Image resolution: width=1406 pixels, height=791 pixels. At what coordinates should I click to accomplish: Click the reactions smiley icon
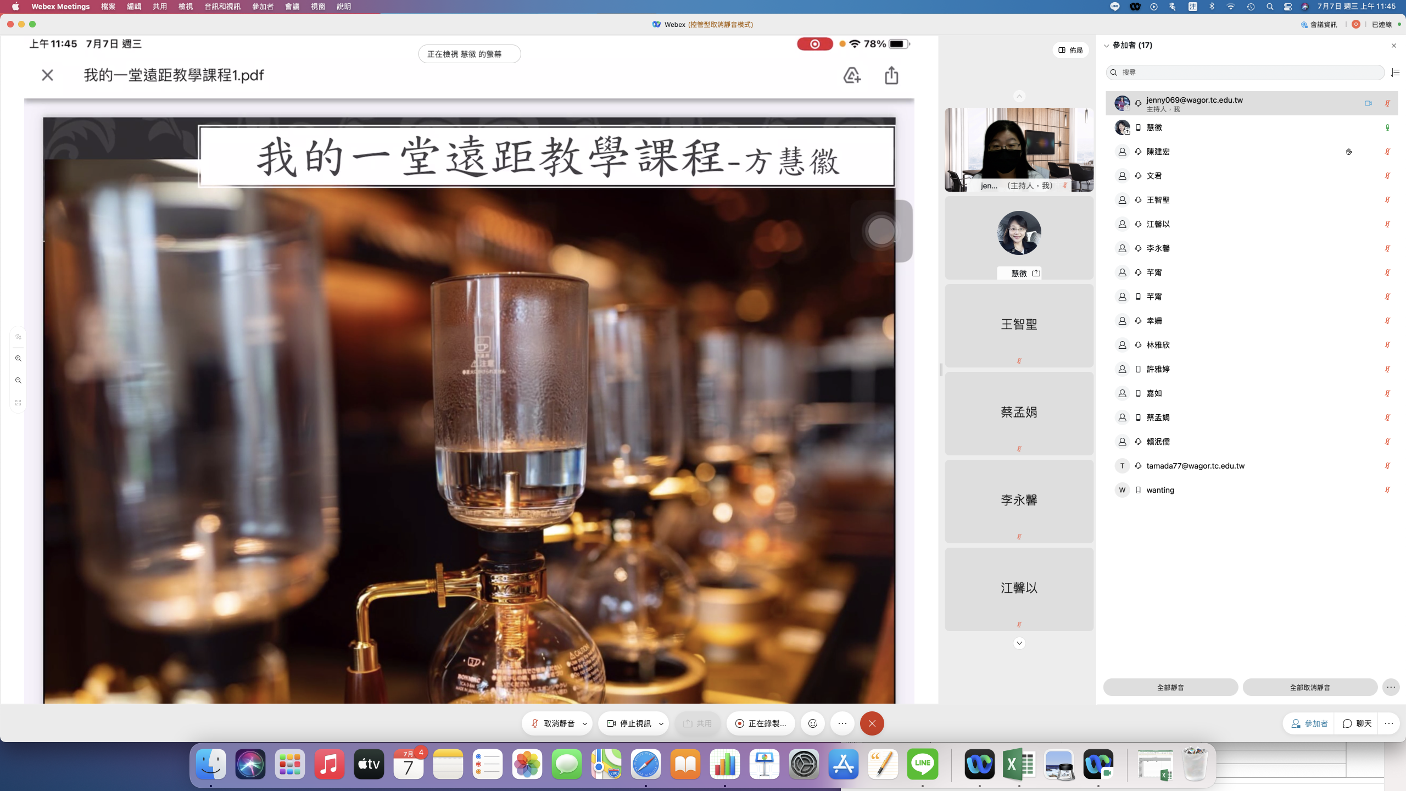813,723
